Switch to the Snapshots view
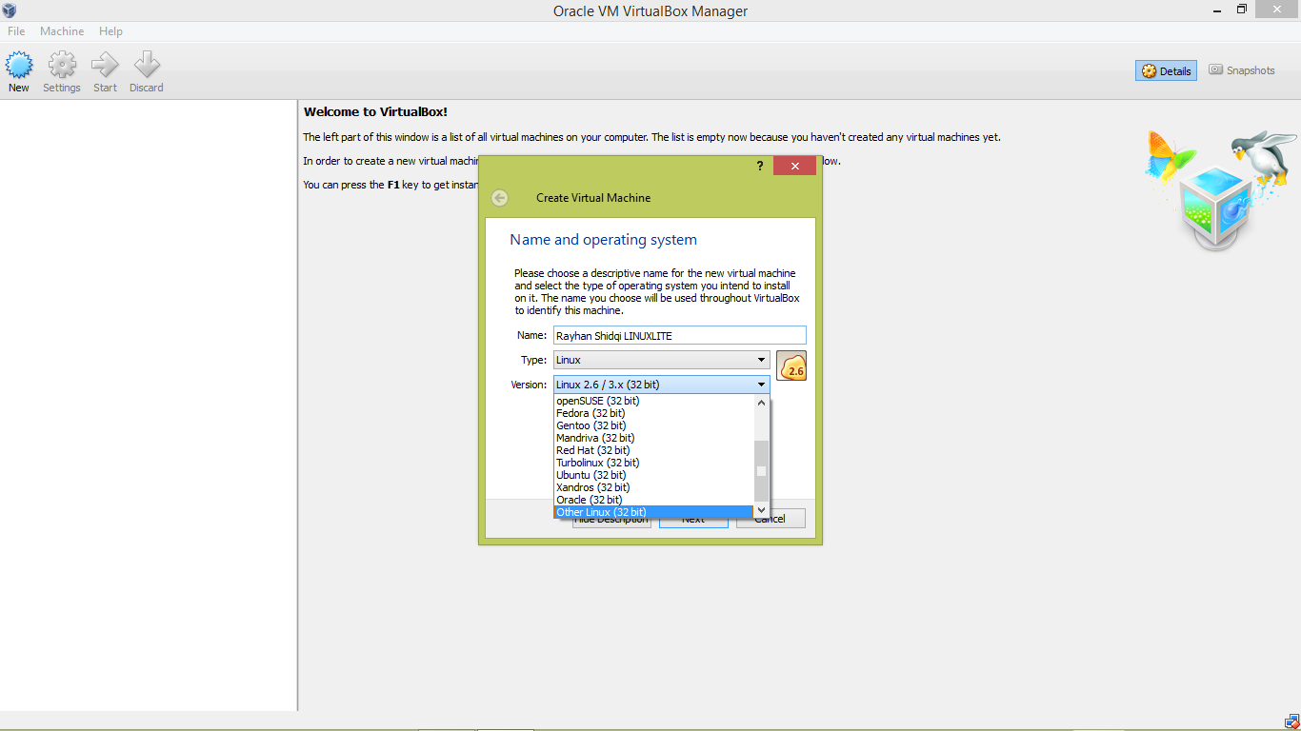This screenshot has height=731, width=1301. point(1242,70)
